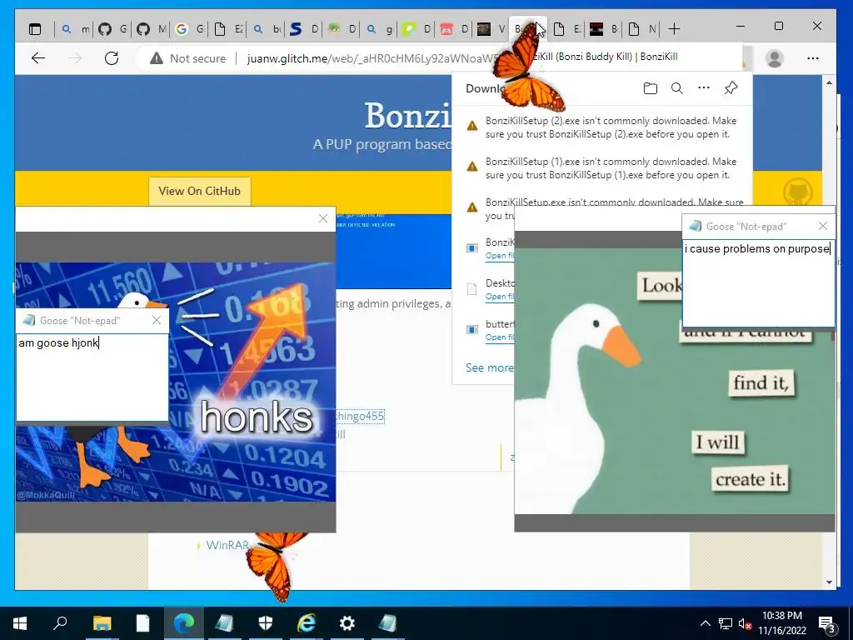
Task: Click See more link in Downloads panel
Action: pyautogui.click(x=489, y=367)
